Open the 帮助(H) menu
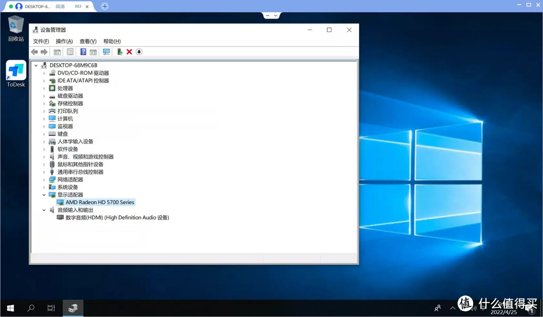543x317 pixels. point(112,41)
